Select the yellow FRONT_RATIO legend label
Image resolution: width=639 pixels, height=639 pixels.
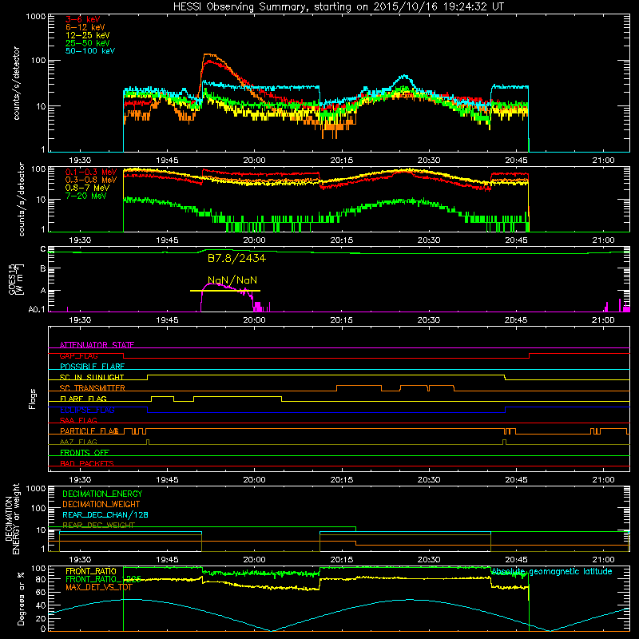click(x=91, y=571)
